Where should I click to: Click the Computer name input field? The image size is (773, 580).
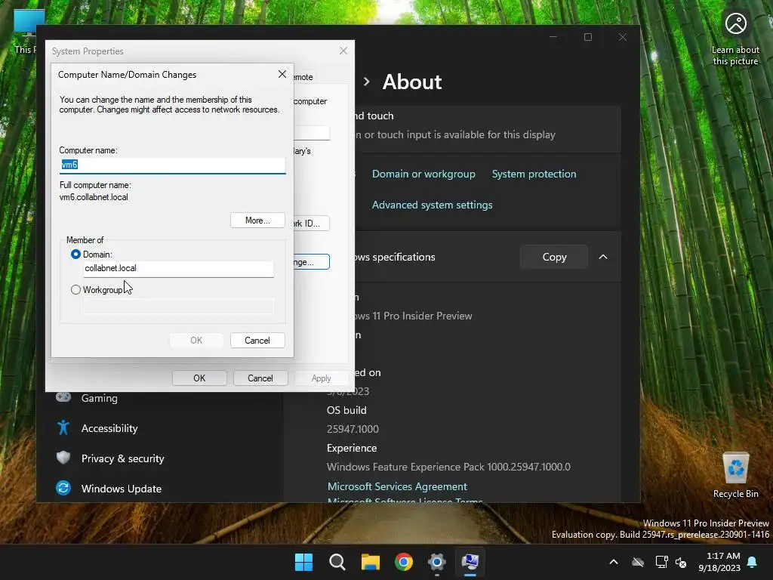[x=172, y=165]
